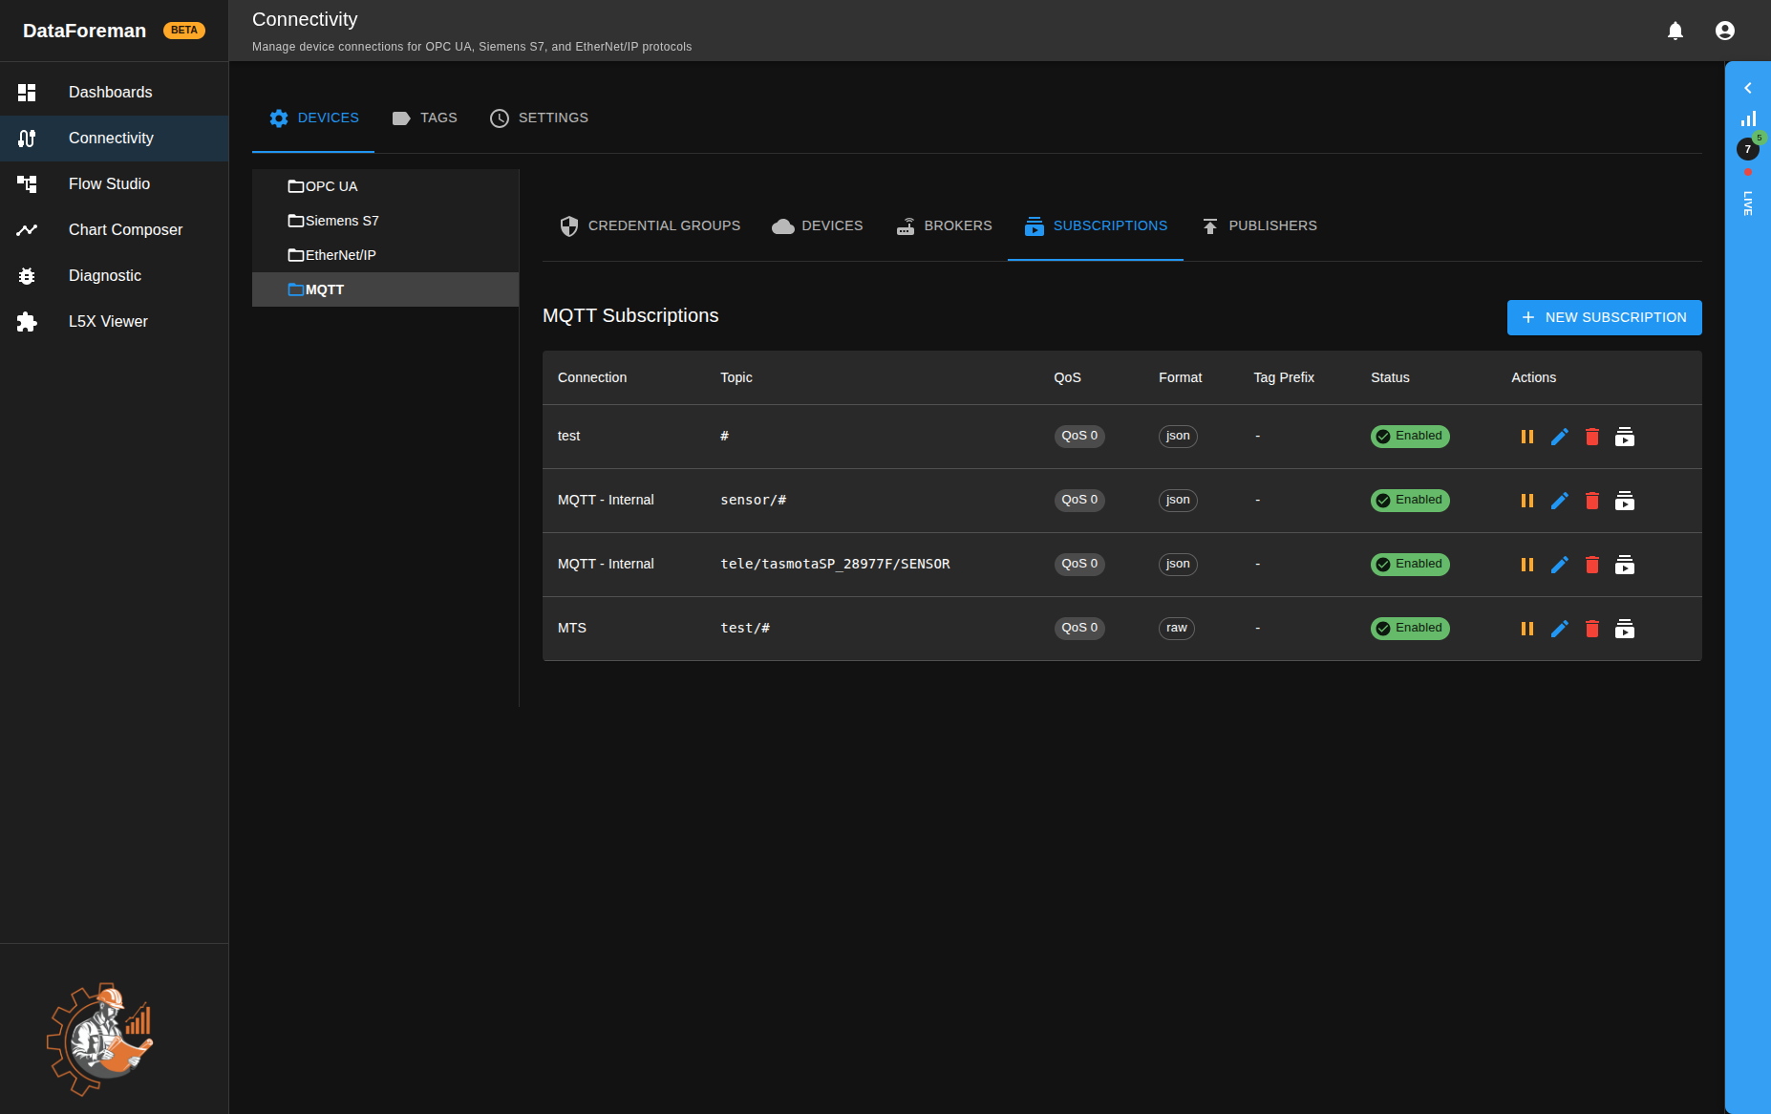Open the QoS 0 badge on the test row
1771x1114 pixels.
click(x=1078, y=436)
